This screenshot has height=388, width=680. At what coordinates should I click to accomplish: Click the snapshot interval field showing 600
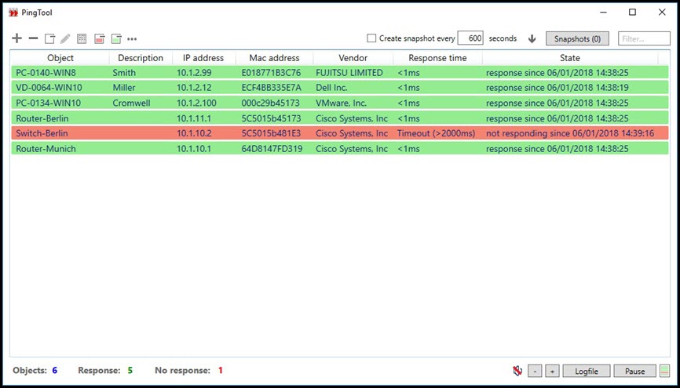coord(470,38)
